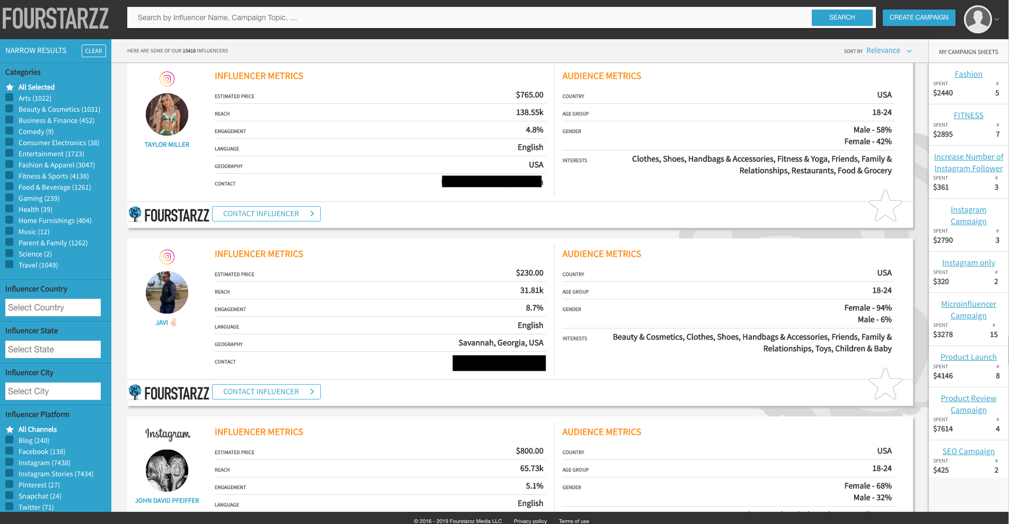Enable the Blog (240) platform filter
1009x524 pixels.
tap(9, 440)
